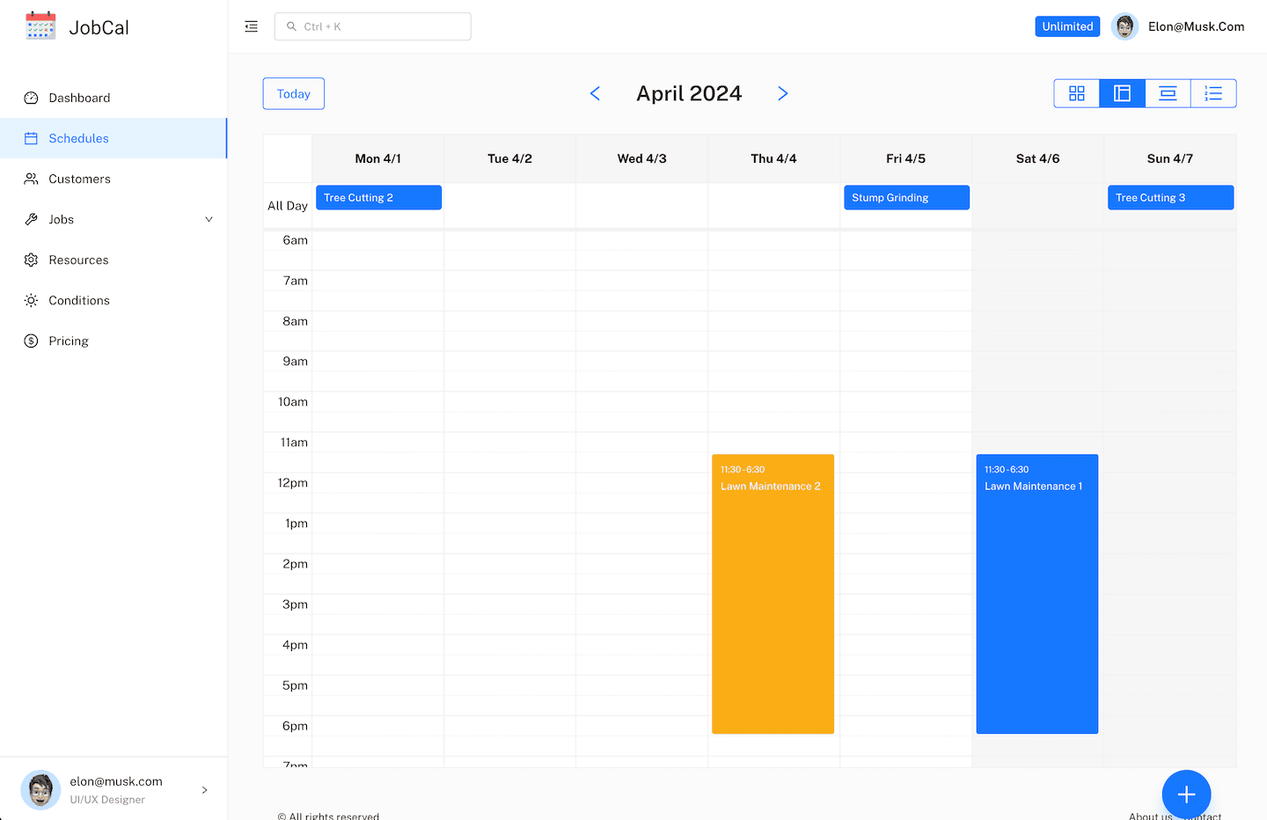Expand the Jobs submenu chevron
The image size is (1267, 820).
point(209,219)
